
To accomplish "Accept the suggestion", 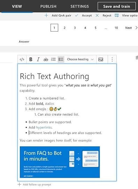I will click(x=83, y=15).
